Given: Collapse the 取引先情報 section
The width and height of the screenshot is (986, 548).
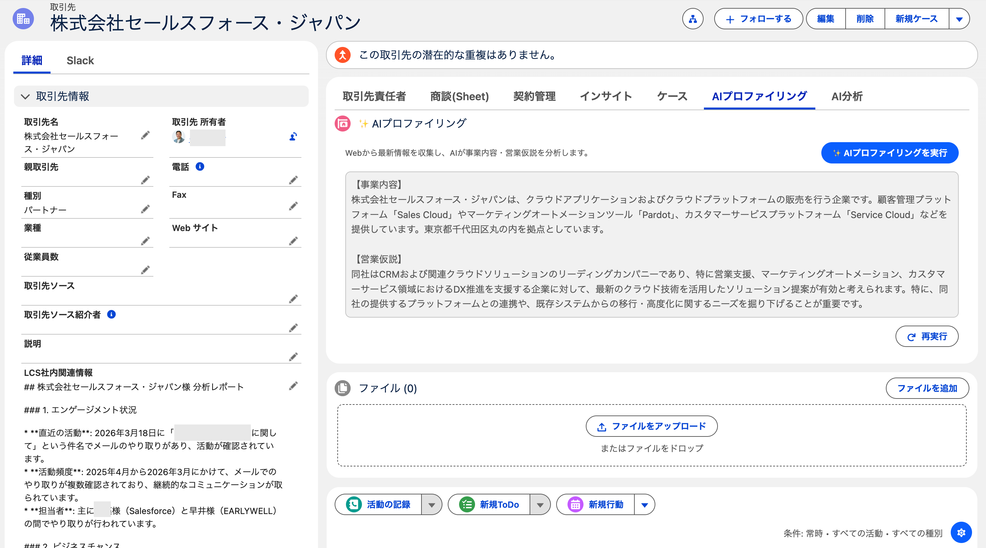Looking at the screenshot, I should click(x=25, y=97).
